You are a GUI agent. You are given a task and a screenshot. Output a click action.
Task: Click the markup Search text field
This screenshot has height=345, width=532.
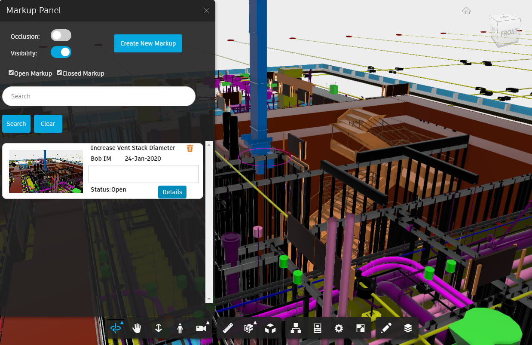pos(99,96)
